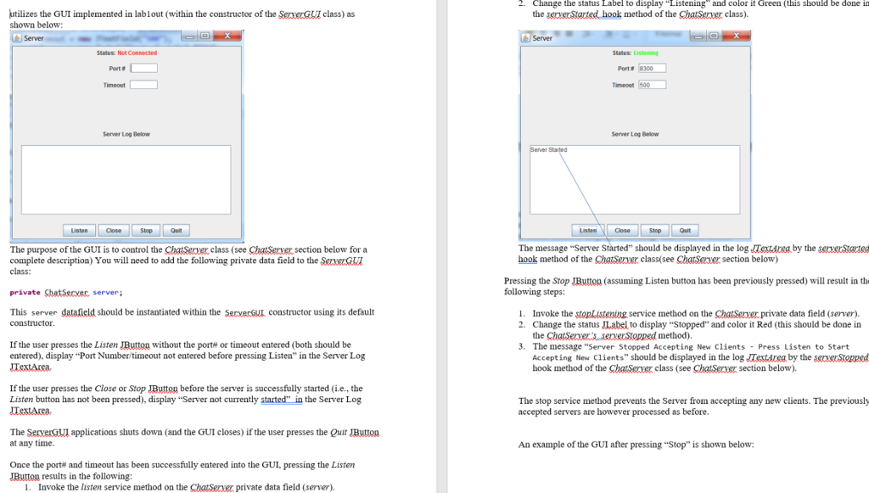Click inside the empty Server Log area
This screenshot has width=869, height=493.
coord(126,178)
